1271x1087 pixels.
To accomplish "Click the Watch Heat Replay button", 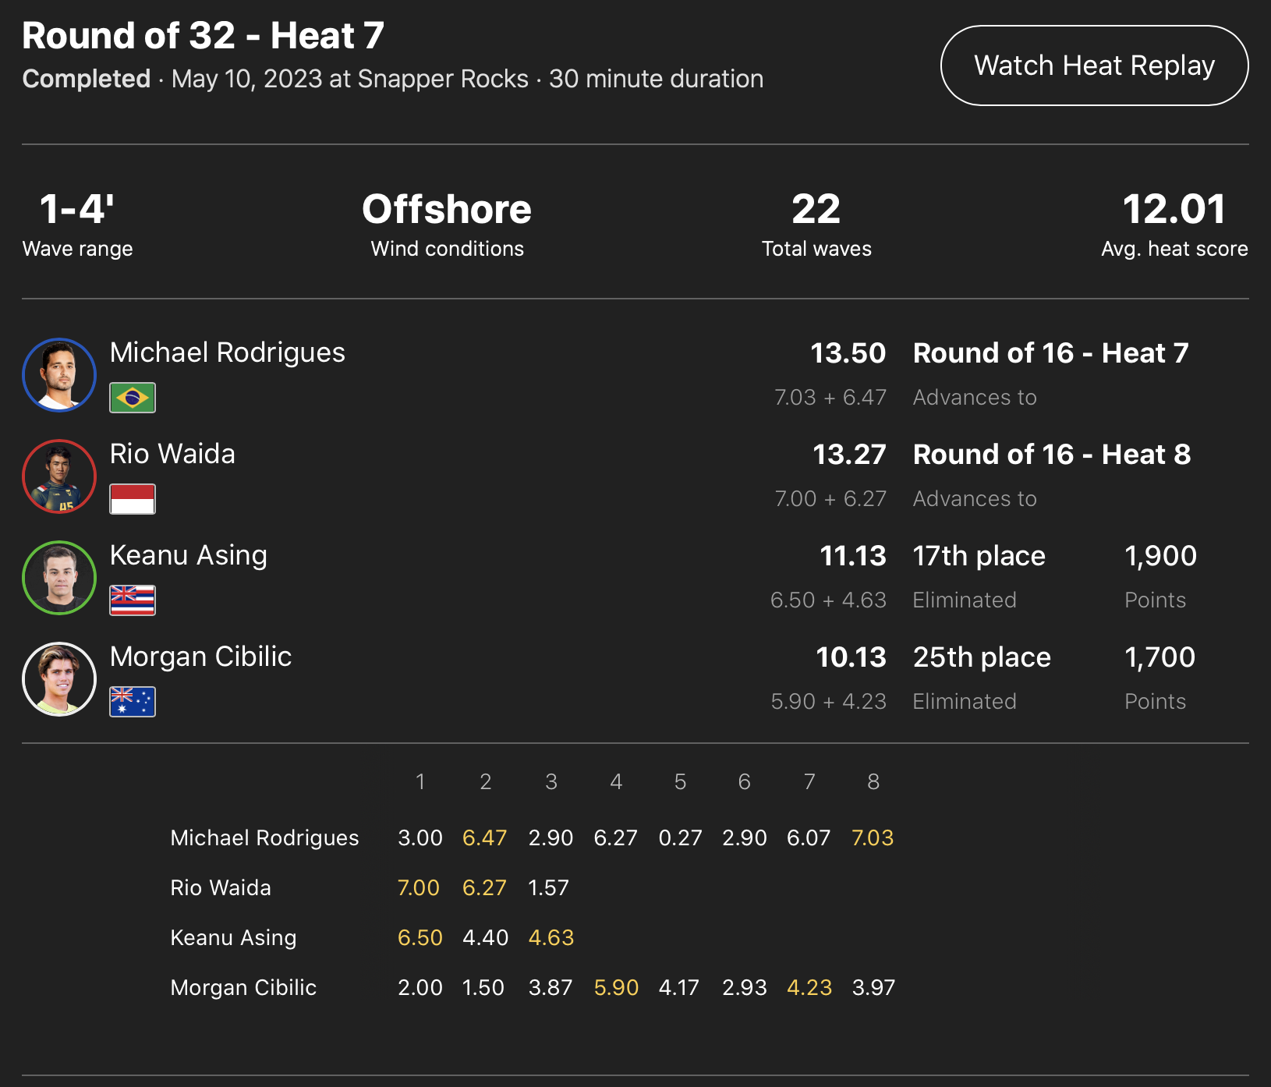I will [x=1094, y=66].
